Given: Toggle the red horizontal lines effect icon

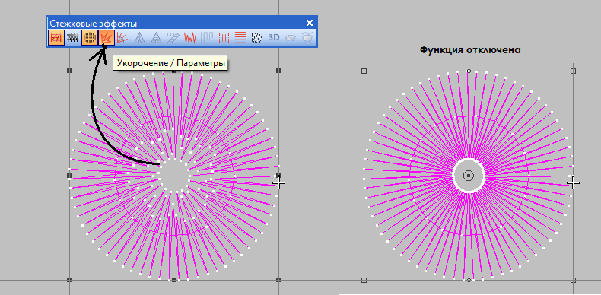Looking at the screenshot, I should click(x=240, y=37).
